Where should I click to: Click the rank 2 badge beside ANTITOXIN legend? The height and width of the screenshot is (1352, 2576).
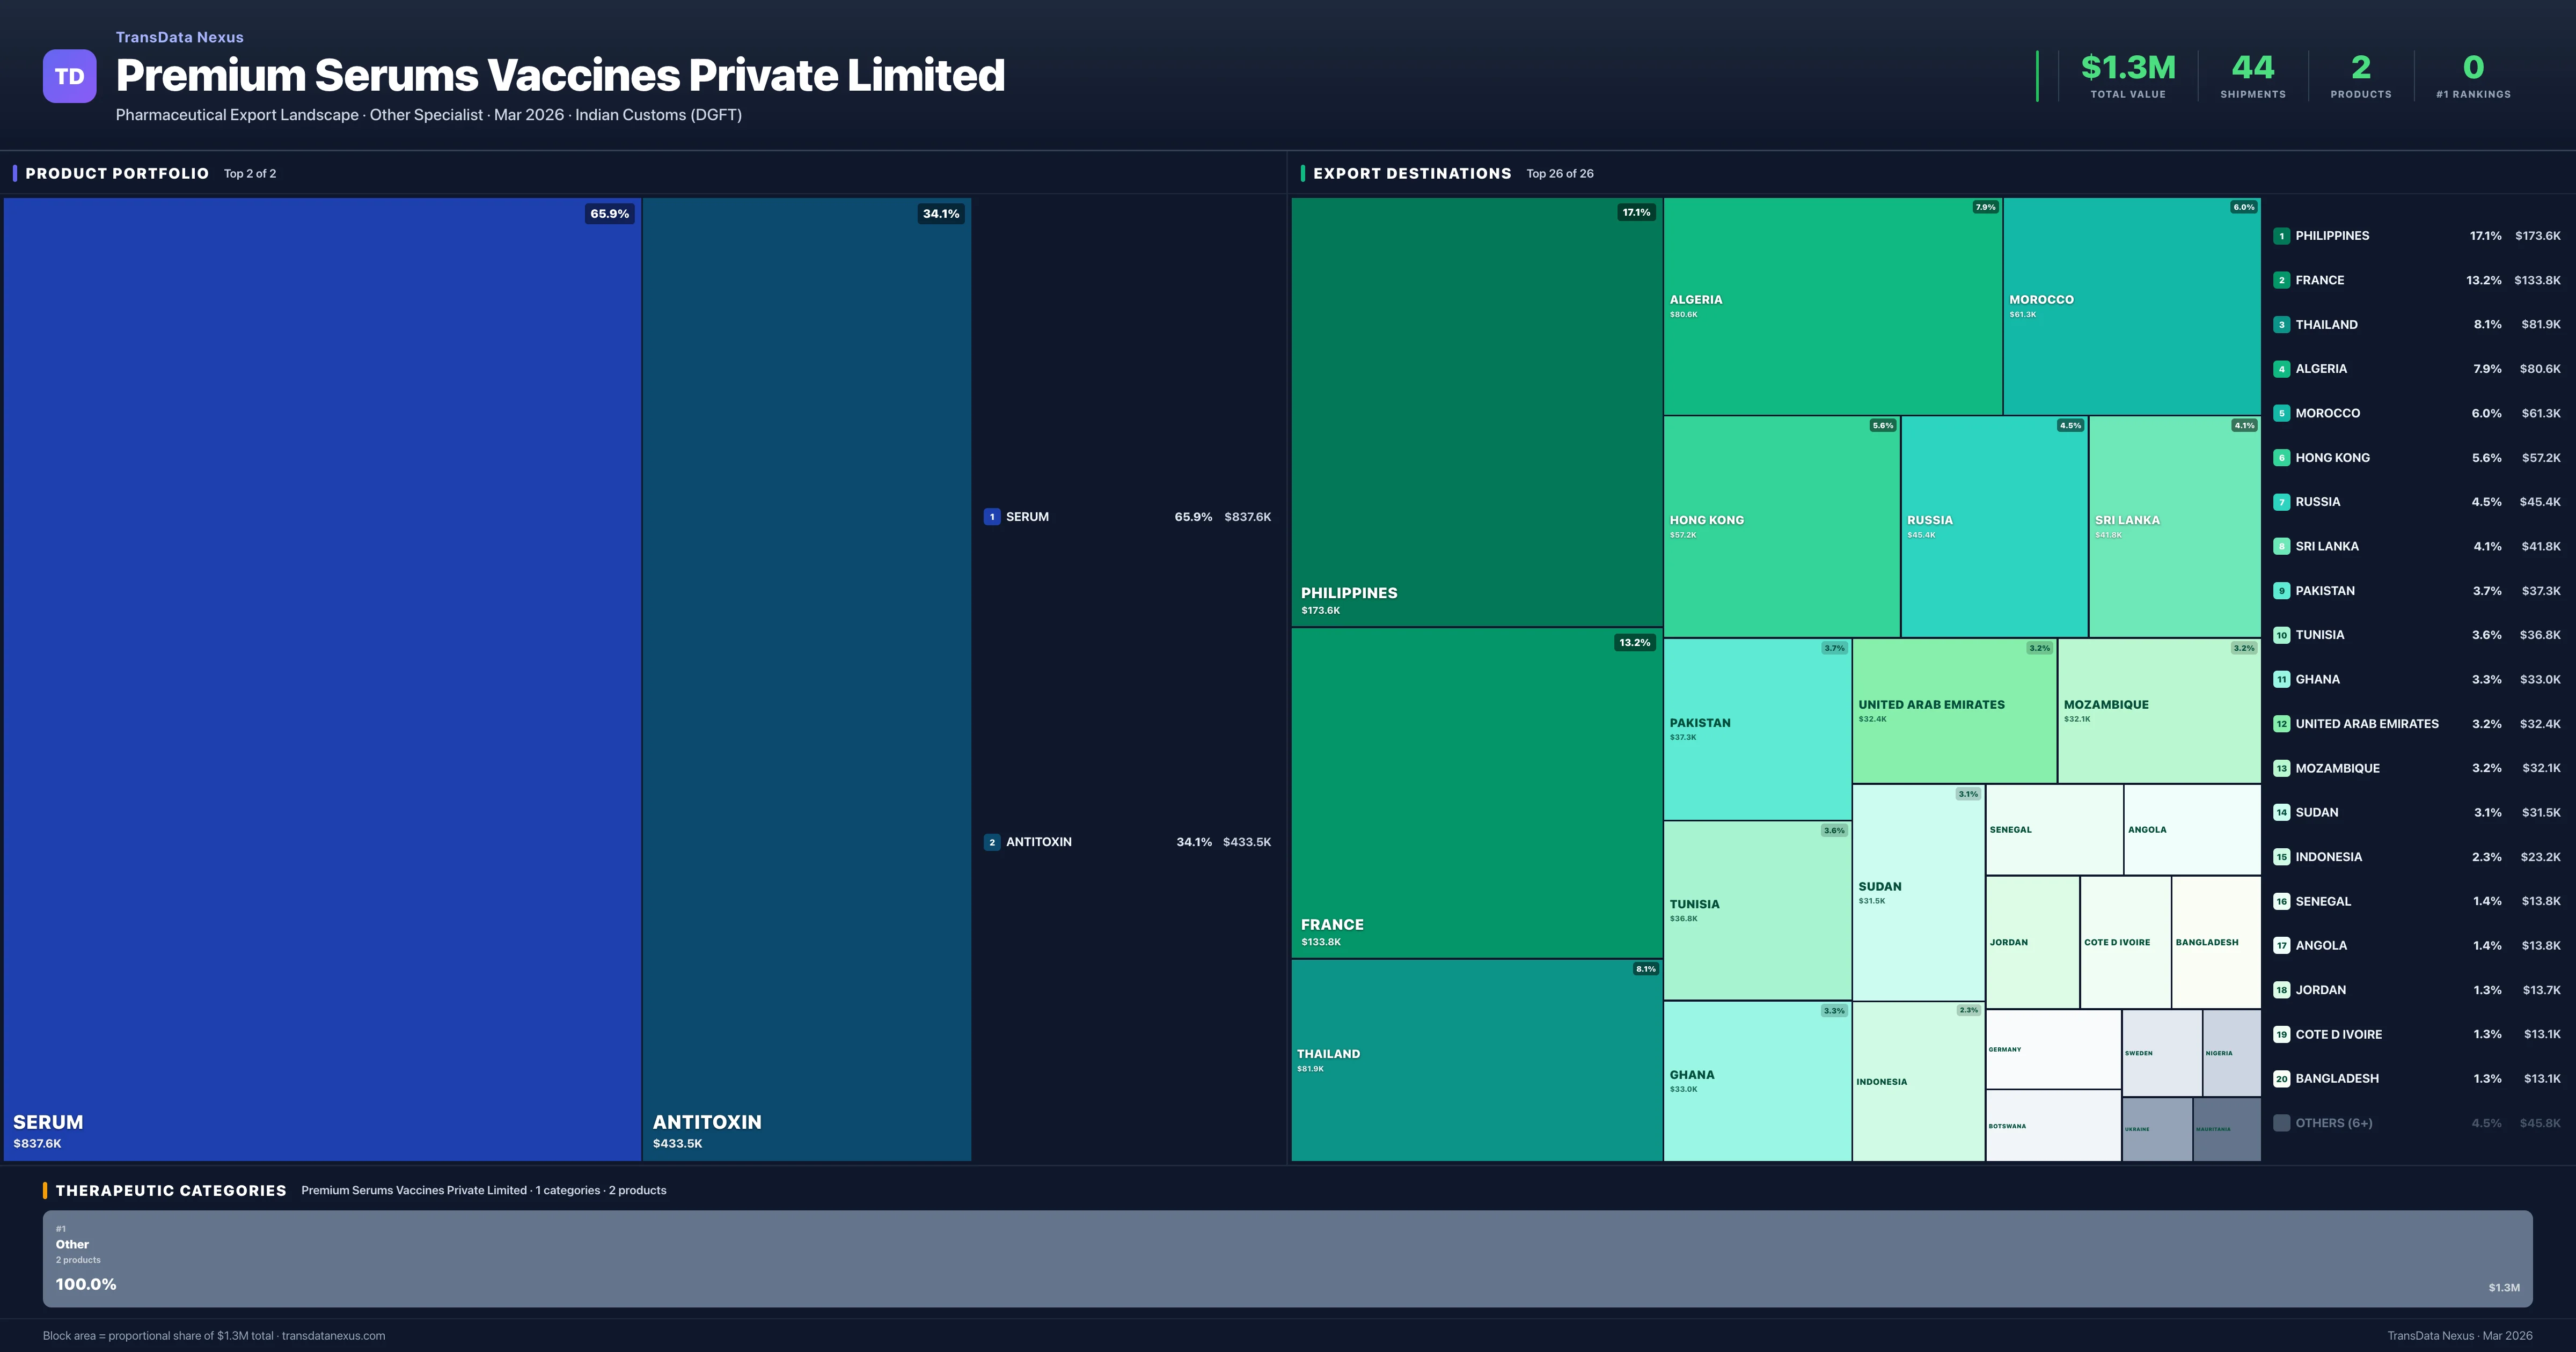(x=991, y=842)
